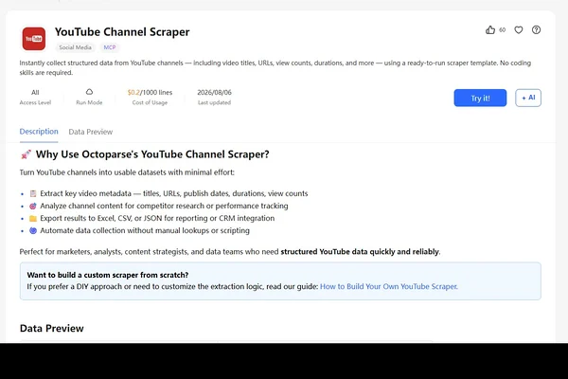Click the Automate data collection bullet

(145, 230)
